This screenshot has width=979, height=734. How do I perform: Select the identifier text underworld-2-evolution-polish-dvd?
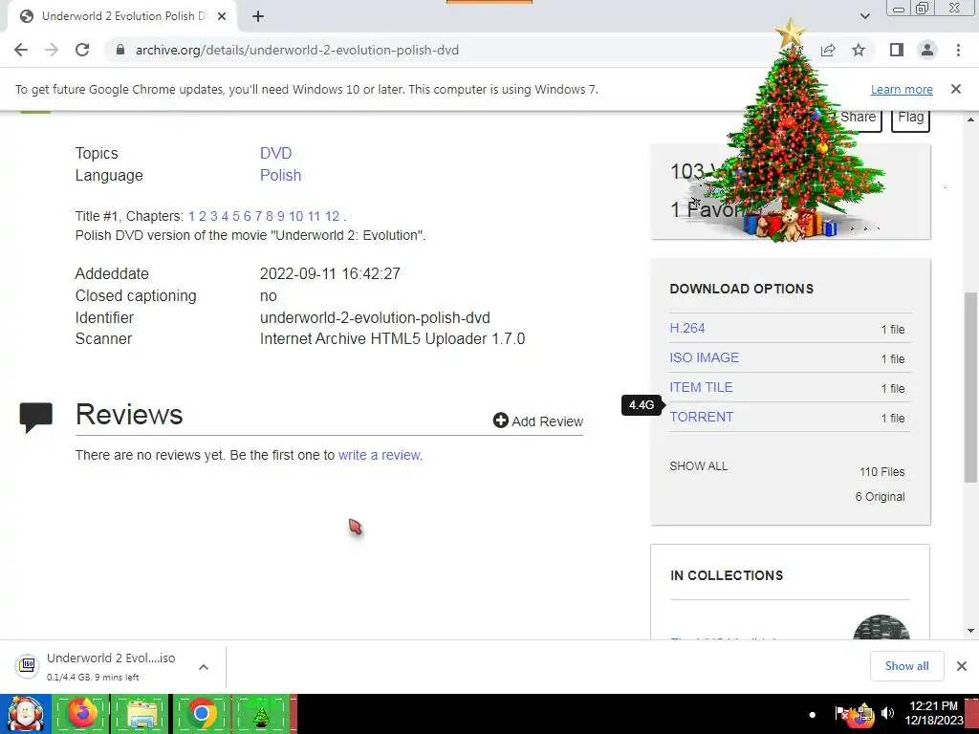[375, 317]
